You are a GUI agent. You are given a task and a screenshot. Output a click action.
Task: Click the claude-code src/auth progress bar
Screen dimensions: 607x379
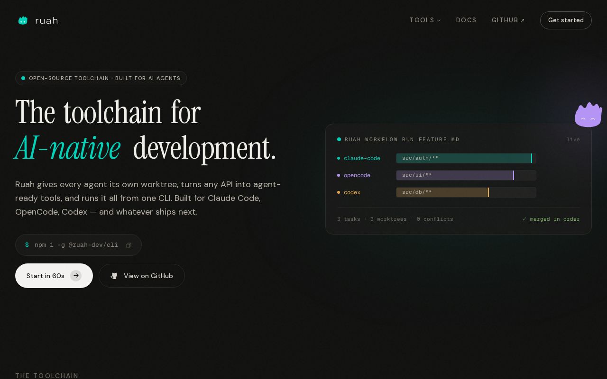pos(466,158)
